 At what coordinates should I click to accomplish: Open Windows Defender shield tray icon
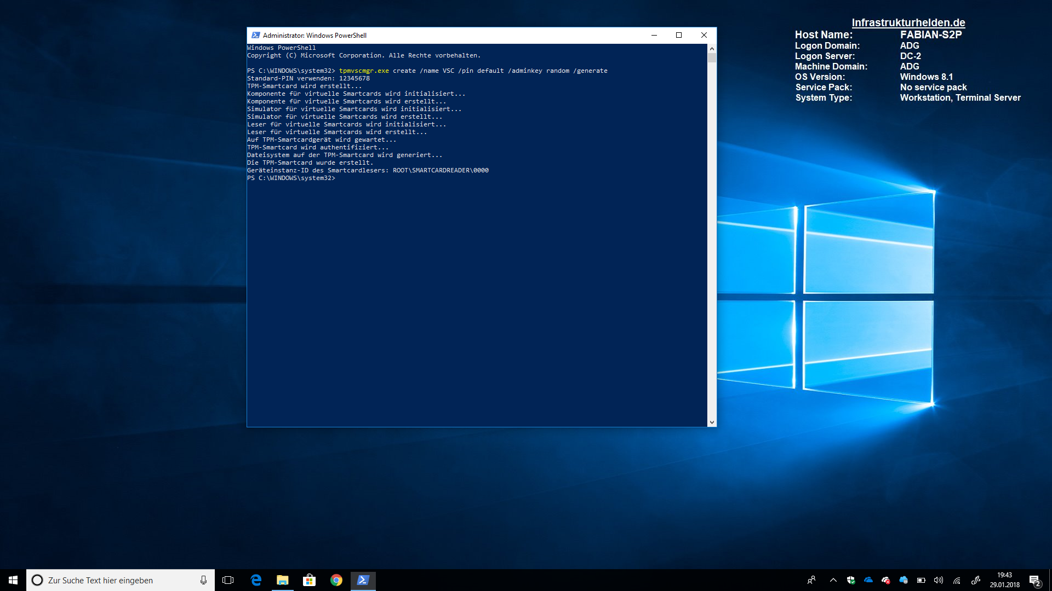click(x=851, y=580)
